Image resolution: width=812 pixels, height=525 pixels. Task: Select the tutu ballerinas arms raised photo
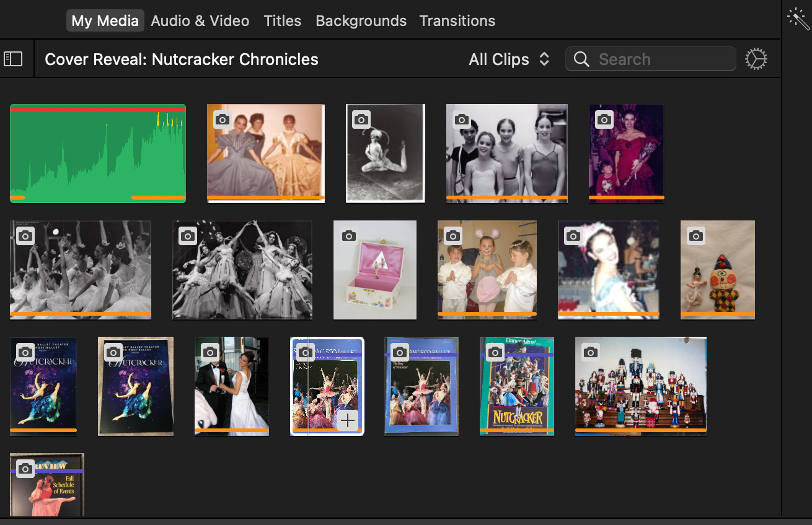coord(81,270)
